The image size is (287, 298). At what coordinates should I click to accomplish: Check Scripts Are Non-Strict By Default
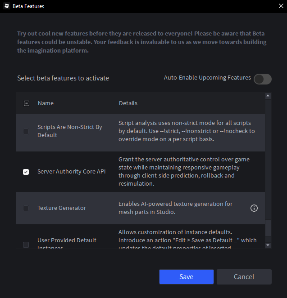point(26,131)
